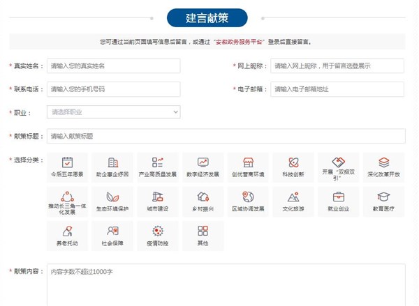Select the 科技创新 category icon
Viewport: 419px width, 306px height.
(293, 162)
